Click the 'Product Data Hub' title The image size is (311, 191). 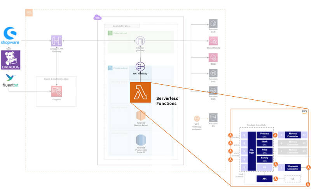[256, 125]
